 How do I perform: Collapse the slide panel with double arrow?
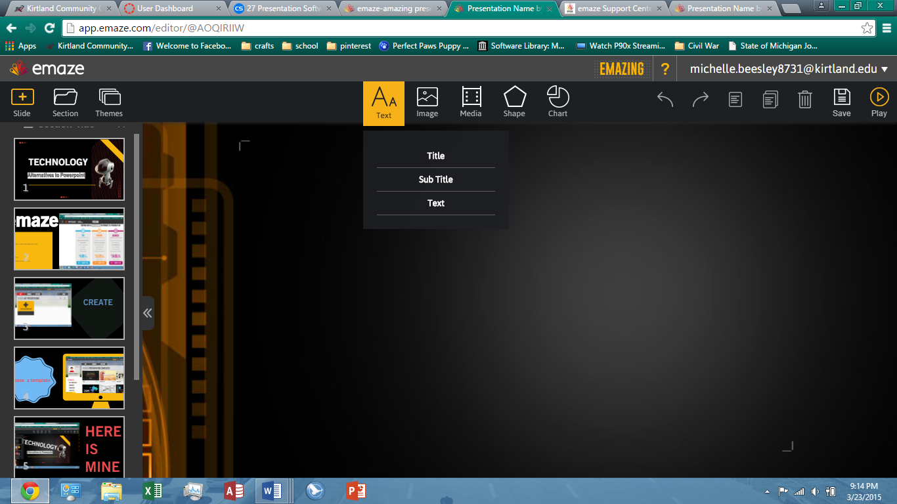click(x=148, y=313)
